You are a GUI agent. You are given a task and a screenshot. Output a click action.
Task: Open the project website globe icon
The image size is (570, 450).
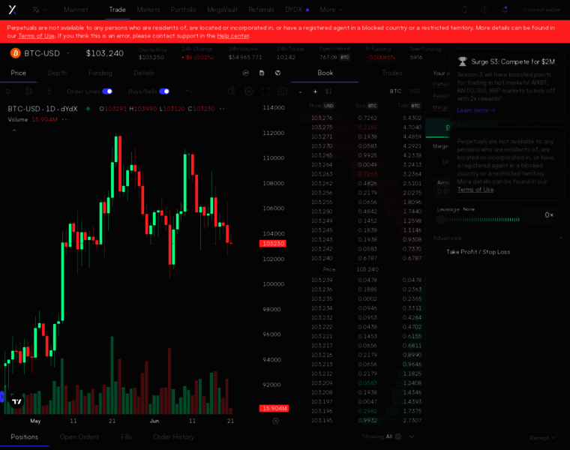coord(277,73)
